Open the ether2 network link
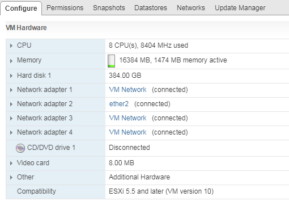Viewport: 289px width, 205px height. click(119, 104)
